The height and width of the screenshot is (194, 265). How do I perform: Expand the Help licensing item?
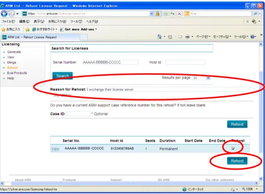(x=10, y=78)
